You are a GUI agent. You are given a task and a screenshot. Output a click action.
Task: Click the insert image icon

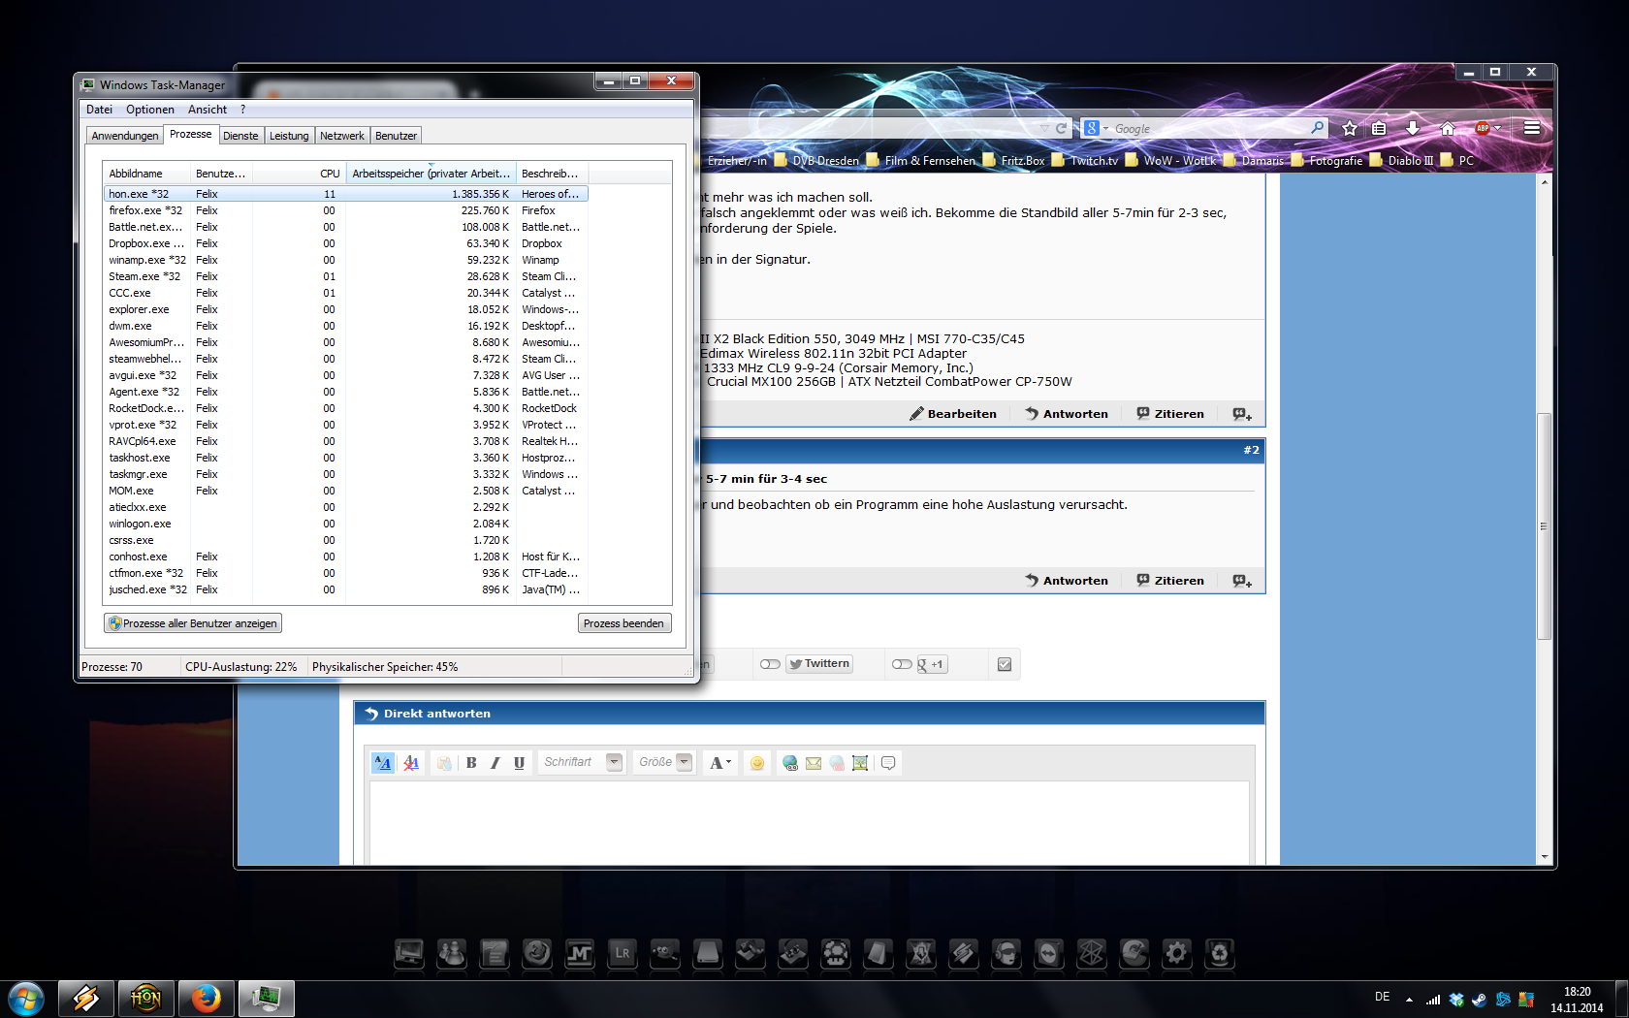click(x=860, y=763)
